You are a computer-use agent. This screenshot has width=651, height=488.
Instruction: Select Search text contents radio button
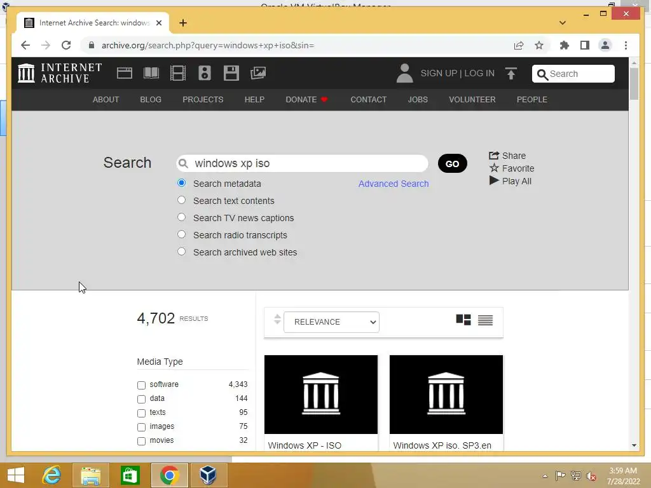[181, 200]
